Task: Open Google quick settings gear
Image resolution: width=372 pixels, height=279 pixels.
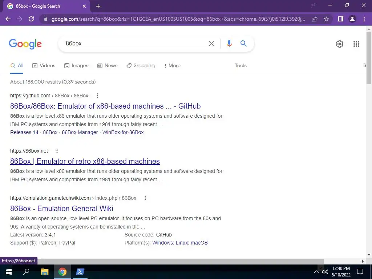Action: click(x=340, y=44)
